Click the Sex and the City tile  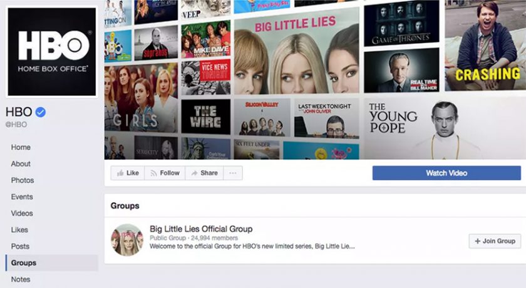pos(156,148)
